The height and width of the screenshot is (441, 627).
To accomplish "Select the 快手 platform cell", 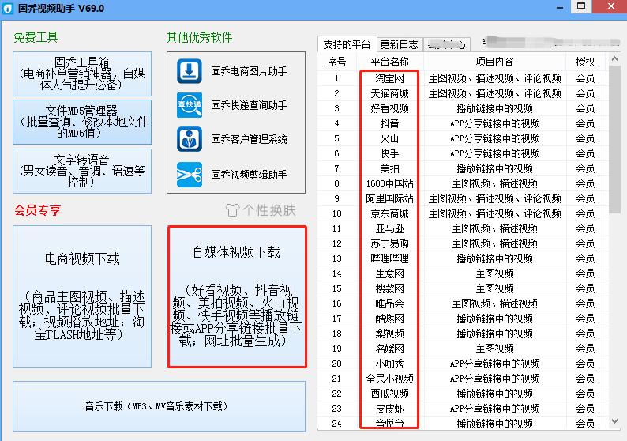I will [x=389, y=153].
